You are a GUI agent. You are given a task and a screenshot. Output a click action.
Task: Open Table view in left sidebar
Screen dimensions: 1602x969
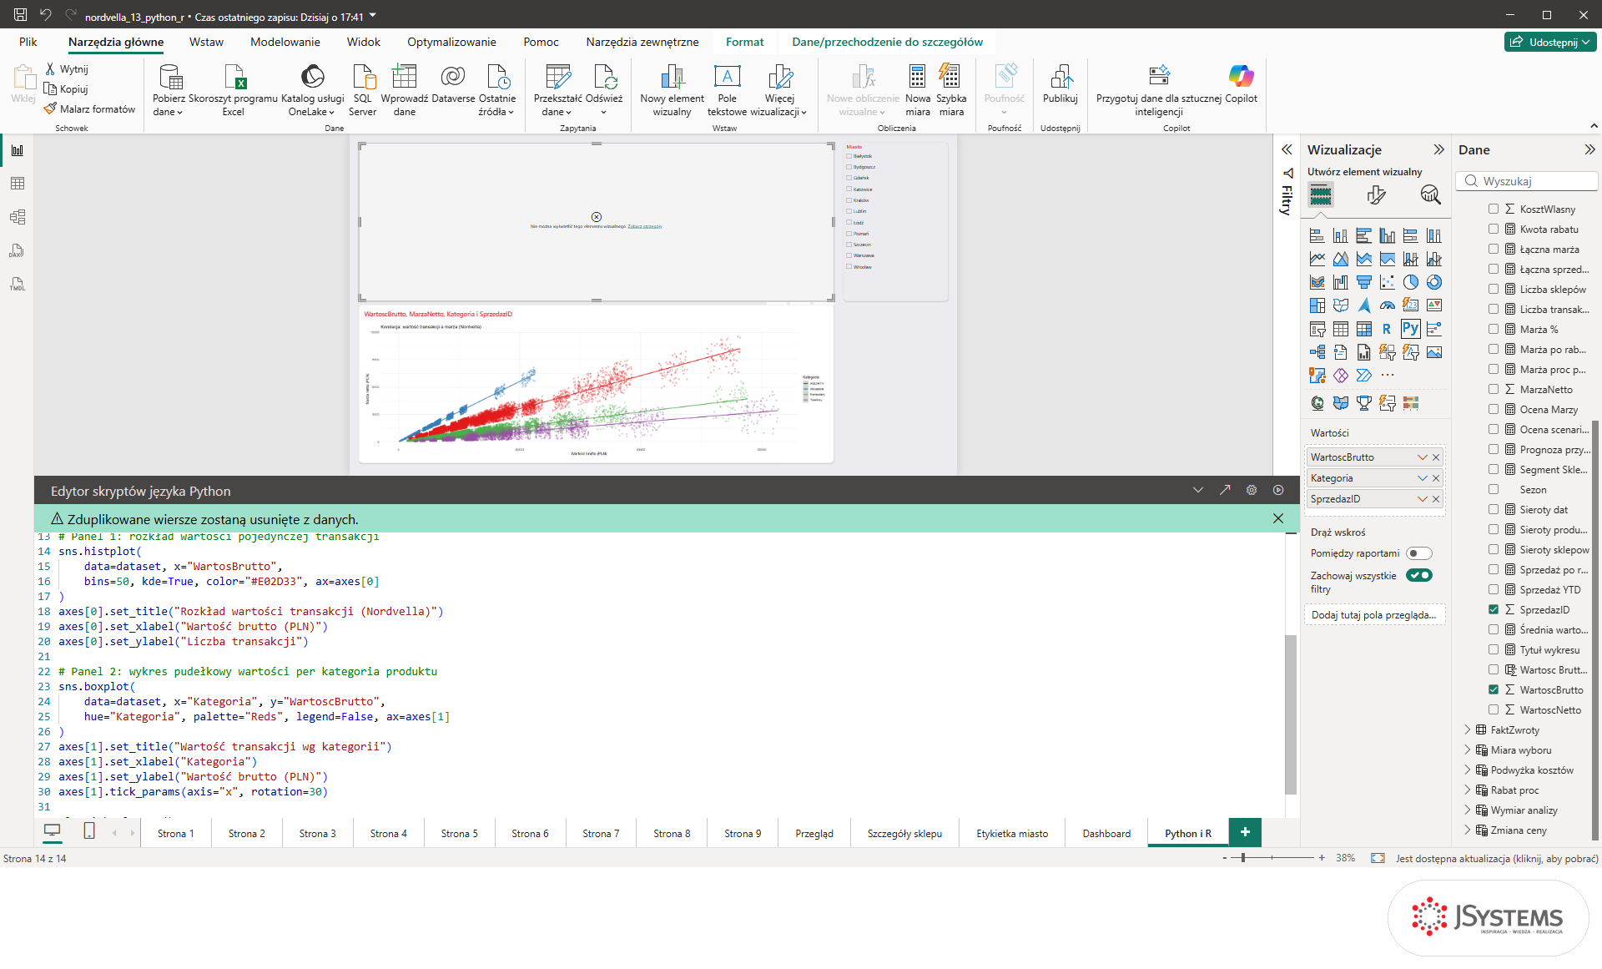[x=18, y=184]
